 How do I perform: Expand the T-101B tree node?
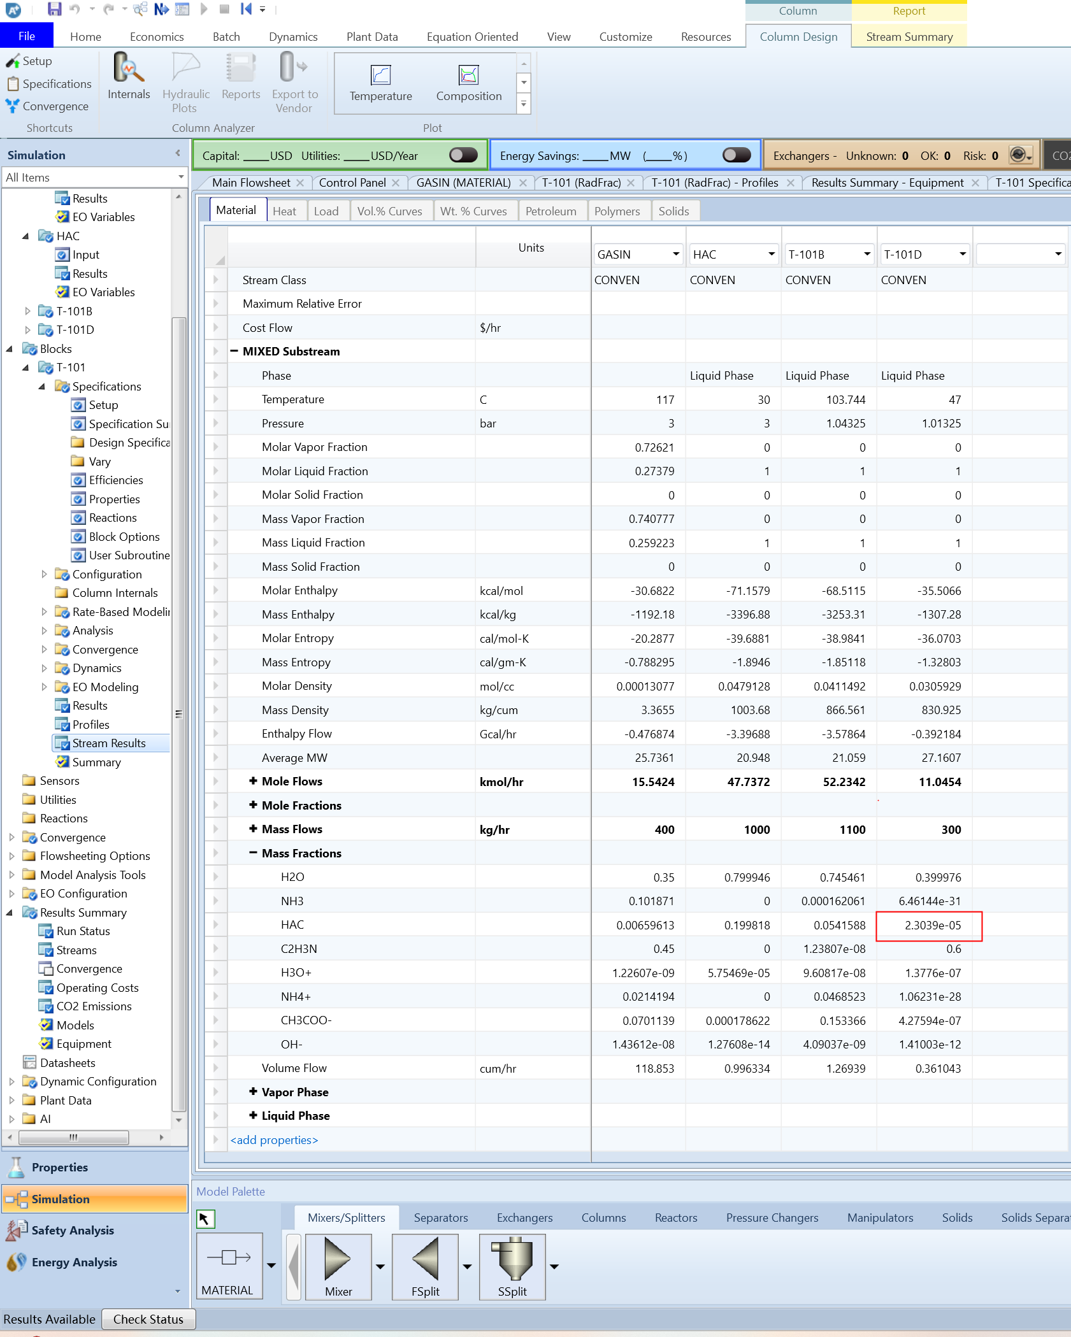point(27,311)
